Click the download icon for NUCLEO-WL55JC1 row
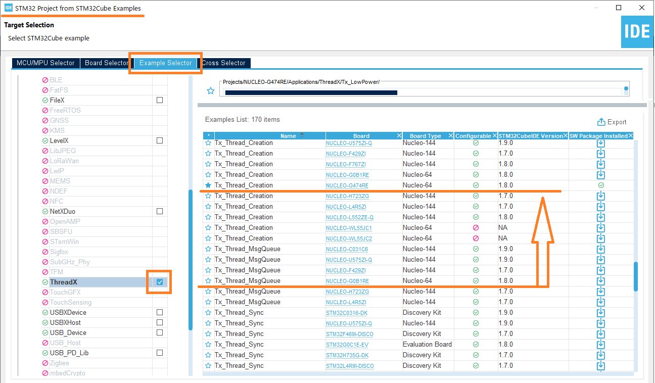Screen dimensions: 655x383 coord(601,228)
